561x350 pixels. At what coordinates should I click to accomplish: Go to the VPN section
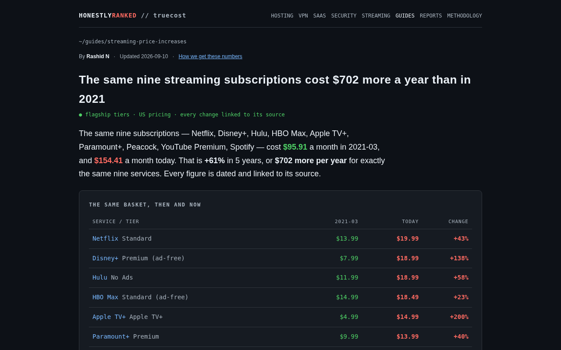point(303,16)
